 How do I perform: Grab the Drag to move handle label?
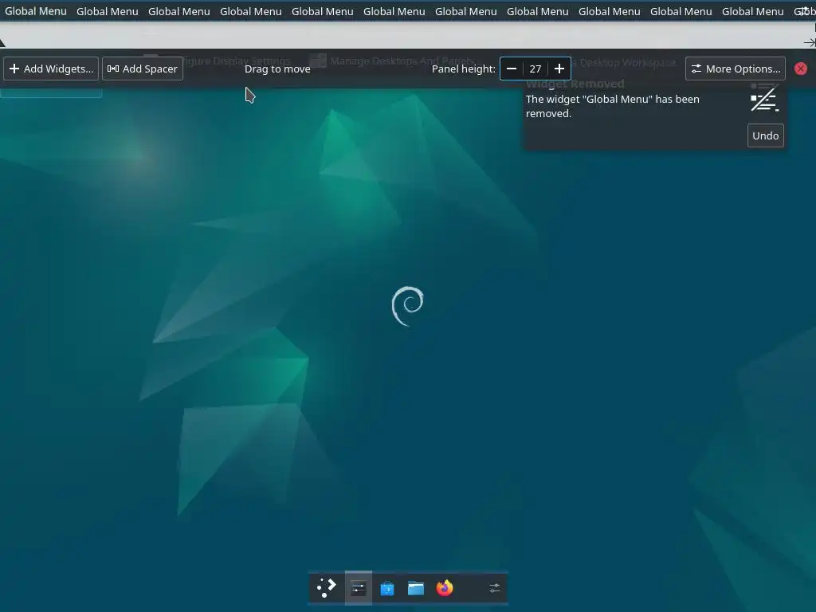(277, 69)
